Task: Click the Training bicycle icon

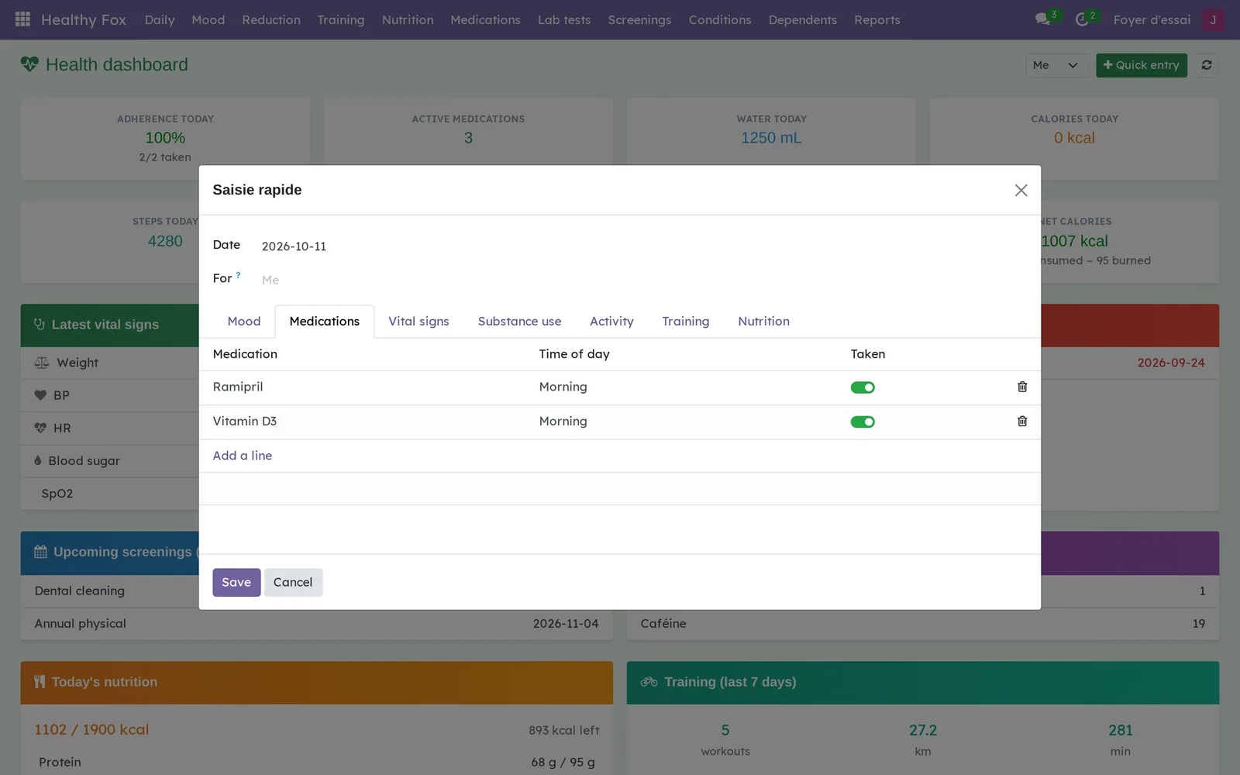Action: (649, 682)
